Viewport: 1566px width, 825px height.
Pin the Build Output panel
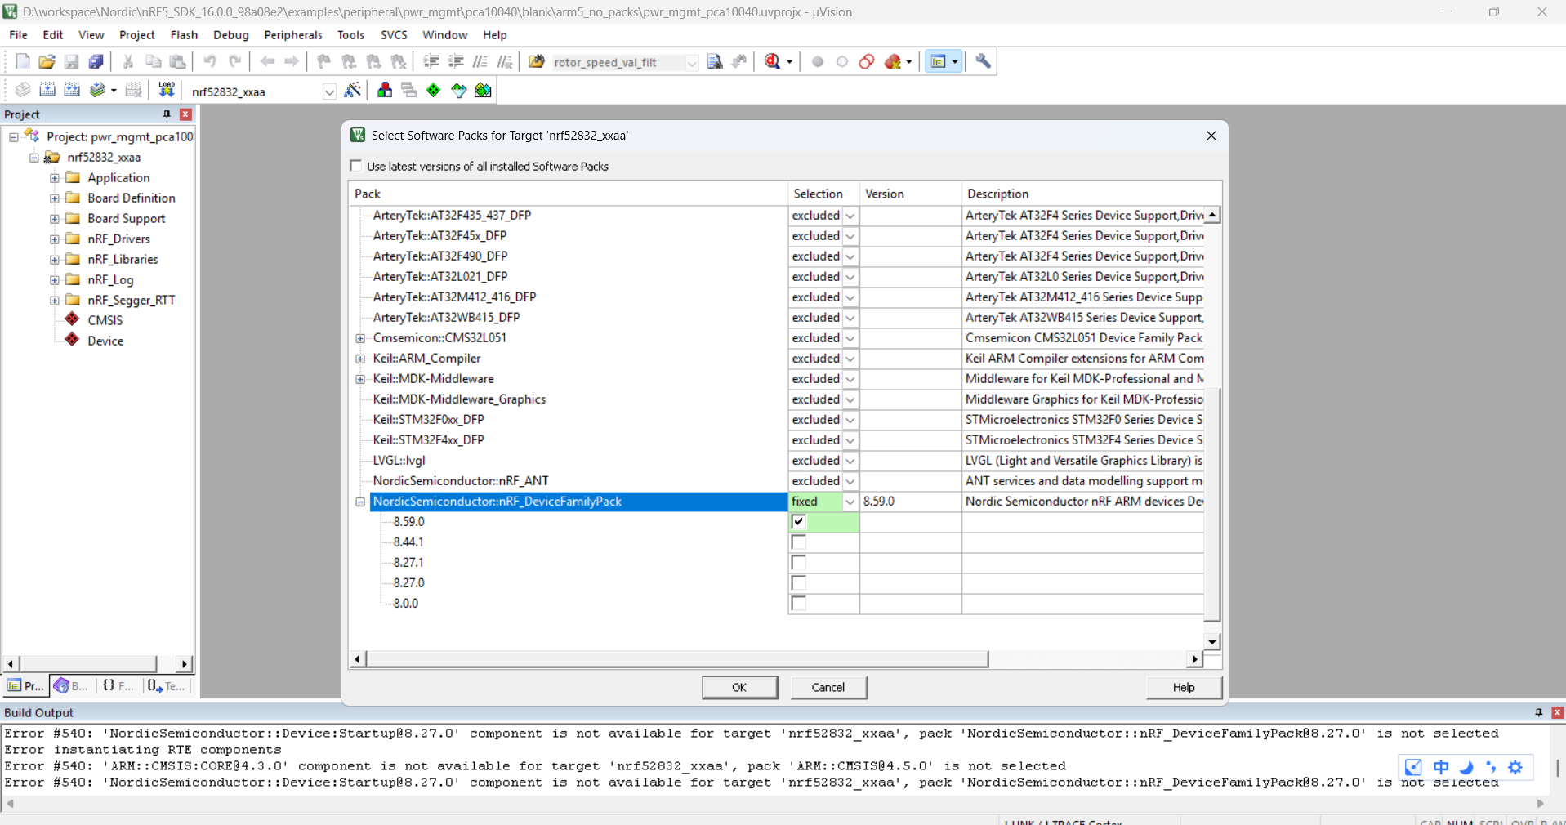pyautogui.click(x=1538, y=712)
